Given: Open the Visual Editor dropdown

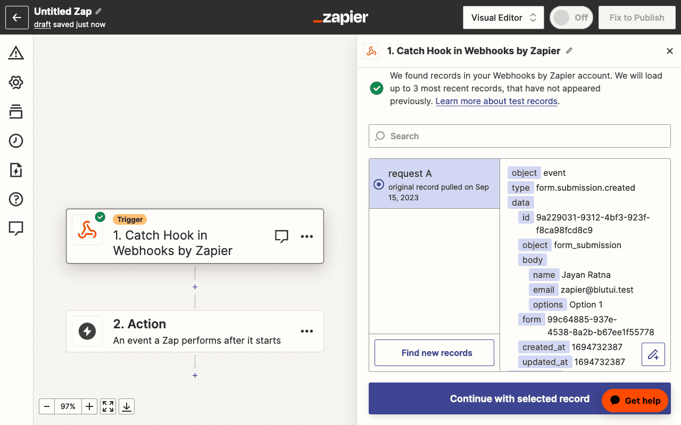Looking at the screenshot, I should (x=503, y=18).
